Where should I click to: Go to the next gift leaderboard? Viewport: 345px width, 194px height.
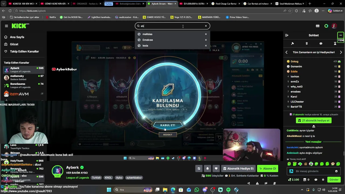[x=341, y=52]
